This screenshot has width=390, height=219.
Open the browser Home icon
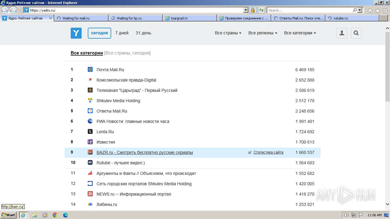[x=370, y=11]
